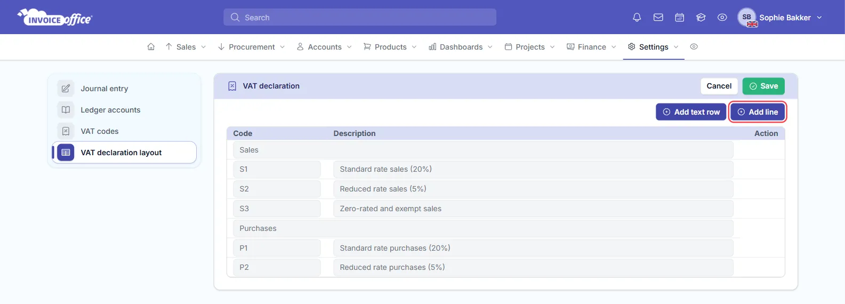Click the Sales text row field

[483, 150]
